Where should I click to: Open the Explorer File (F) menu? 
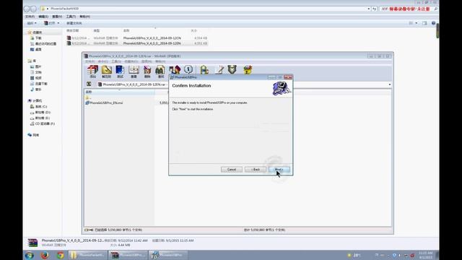30,17
